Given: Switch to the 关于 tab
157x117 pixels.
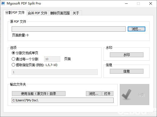Looking at the screenshot, I should [76, 13].
